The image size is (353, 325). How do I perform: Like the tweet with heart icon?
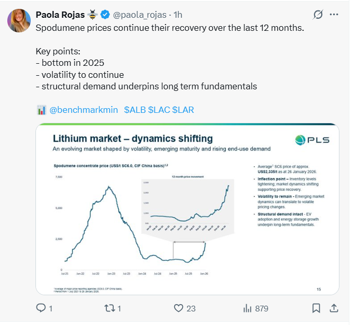pyautogui.click(x=179, y=308)
